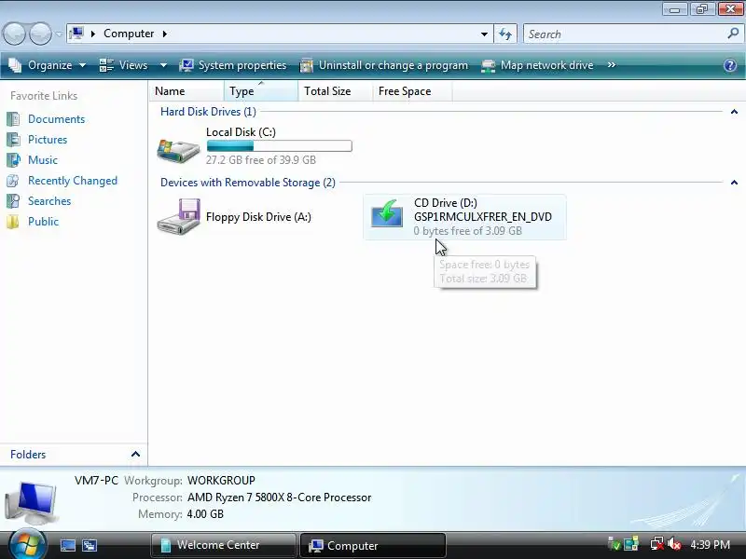The image size is (746, 559).
Task: Open the recent pages dropdown arrow
Action: pyautogui.click(x=59, y=34)
